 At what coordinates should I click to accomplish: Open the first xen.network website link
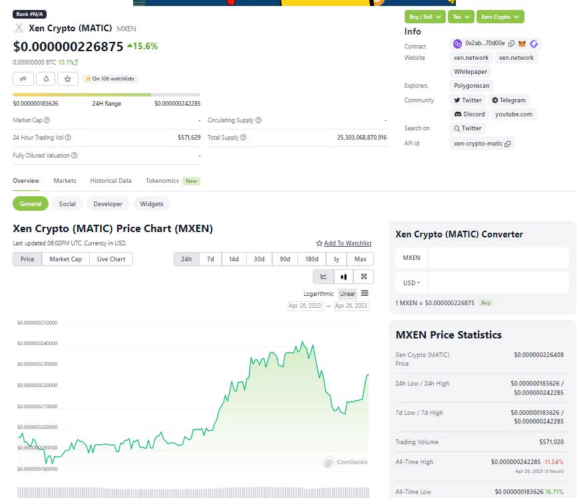471,58
